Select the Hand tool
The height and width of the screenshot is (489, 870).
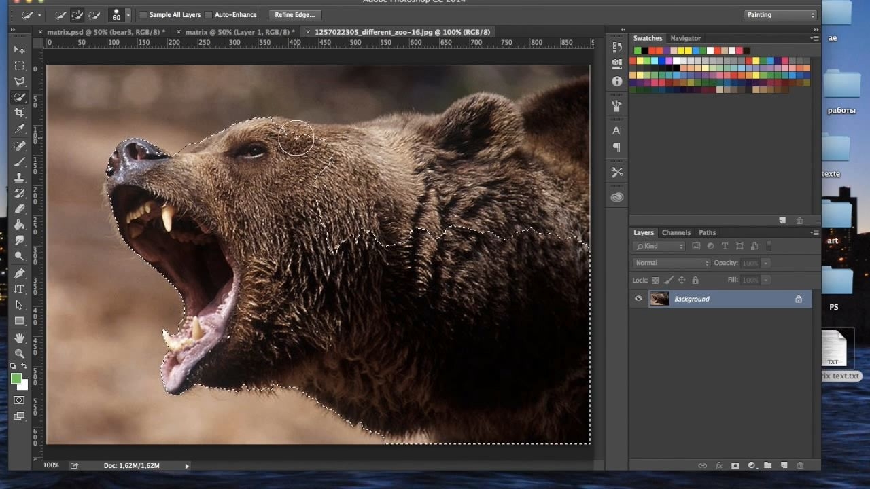pos(19,338)
